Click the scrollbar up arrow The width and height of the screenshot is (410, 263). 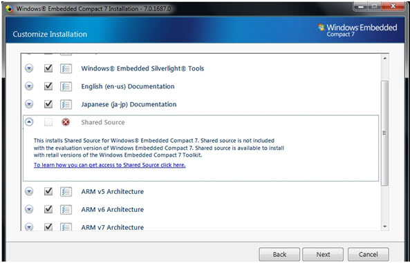pos(385,59)
